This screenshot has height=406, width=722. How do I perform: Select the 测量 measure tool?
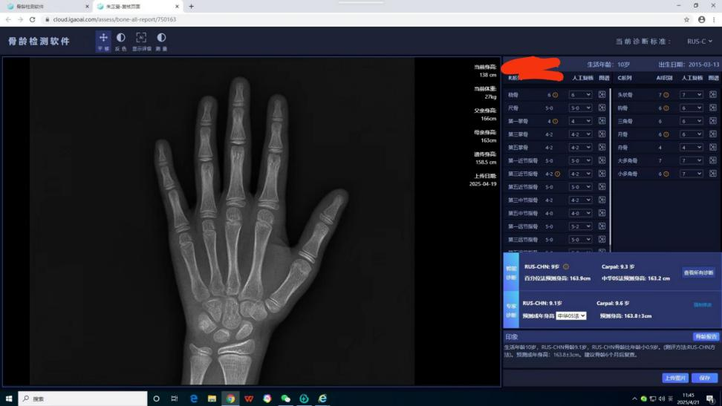[x=161, y=42]
